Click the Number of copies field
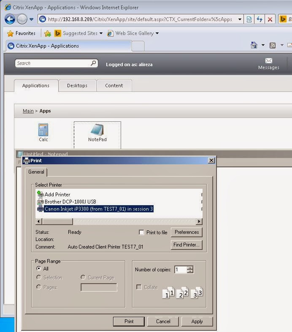Viewport: 292px width, 332px height. tap(181, 270)
